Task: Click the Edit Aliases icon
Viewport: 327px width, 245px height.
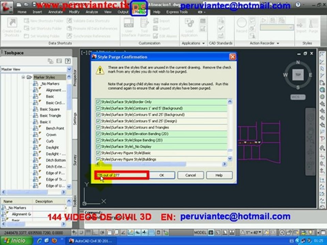Action: (x=156, y=36)
